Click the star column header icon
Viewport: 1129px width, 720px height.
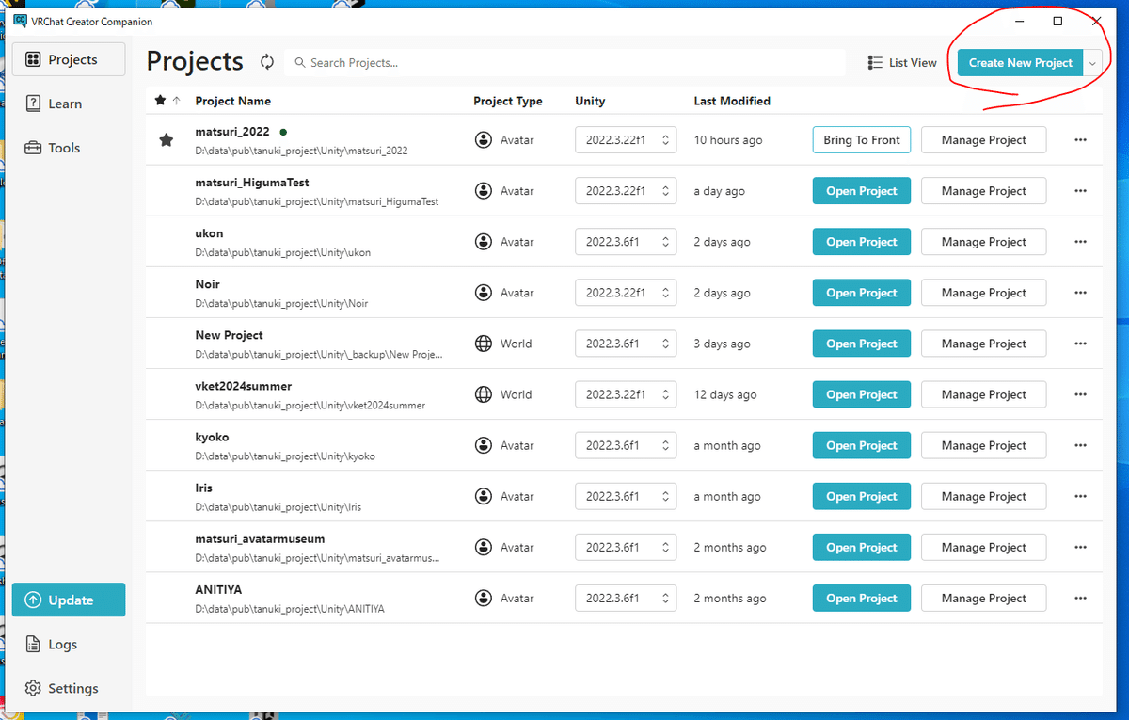160,101
